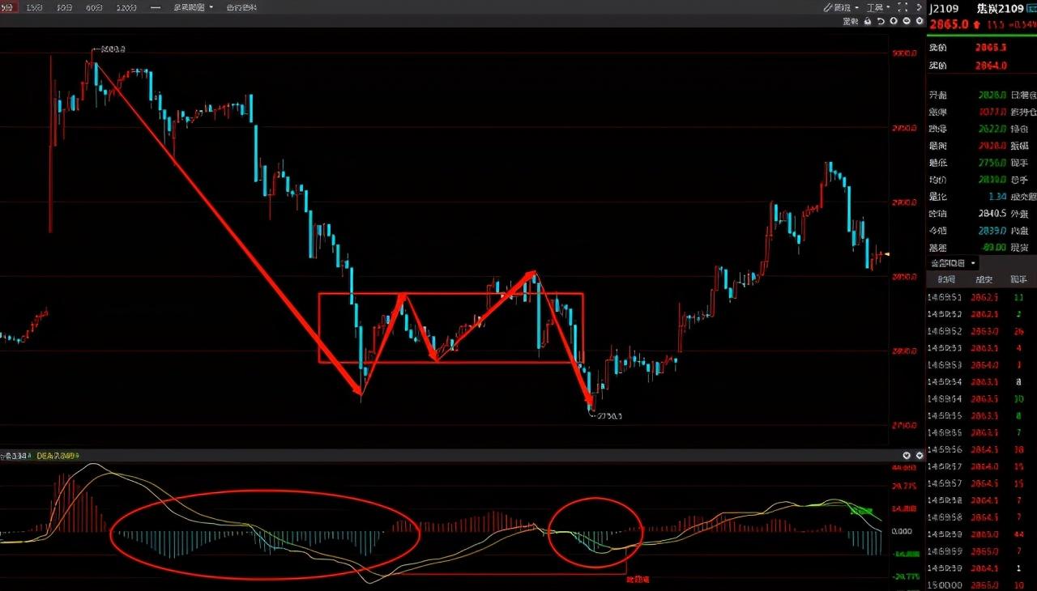Switch to the 120 period tab
The image size is (1037, 591).
point(126,7)
